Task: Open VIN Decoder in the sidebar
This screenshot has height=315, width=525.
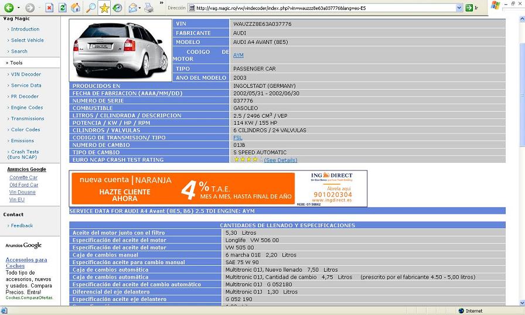Action: (26, 74)
